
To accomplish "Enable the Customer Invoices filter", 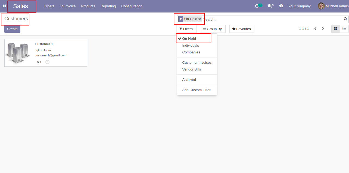I will point(197,63).
